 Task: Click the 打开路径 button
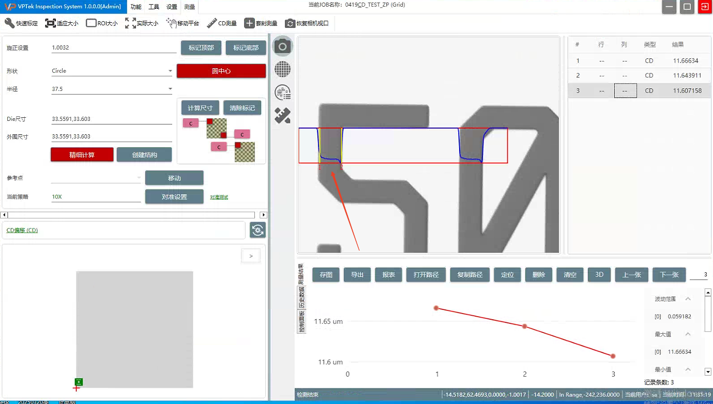point(426,275)
